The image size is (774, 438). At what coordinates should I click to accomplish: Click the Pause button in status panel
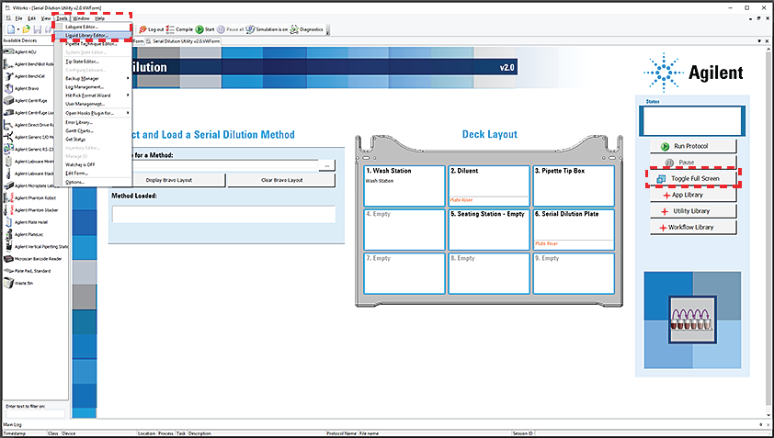[693, 163]
